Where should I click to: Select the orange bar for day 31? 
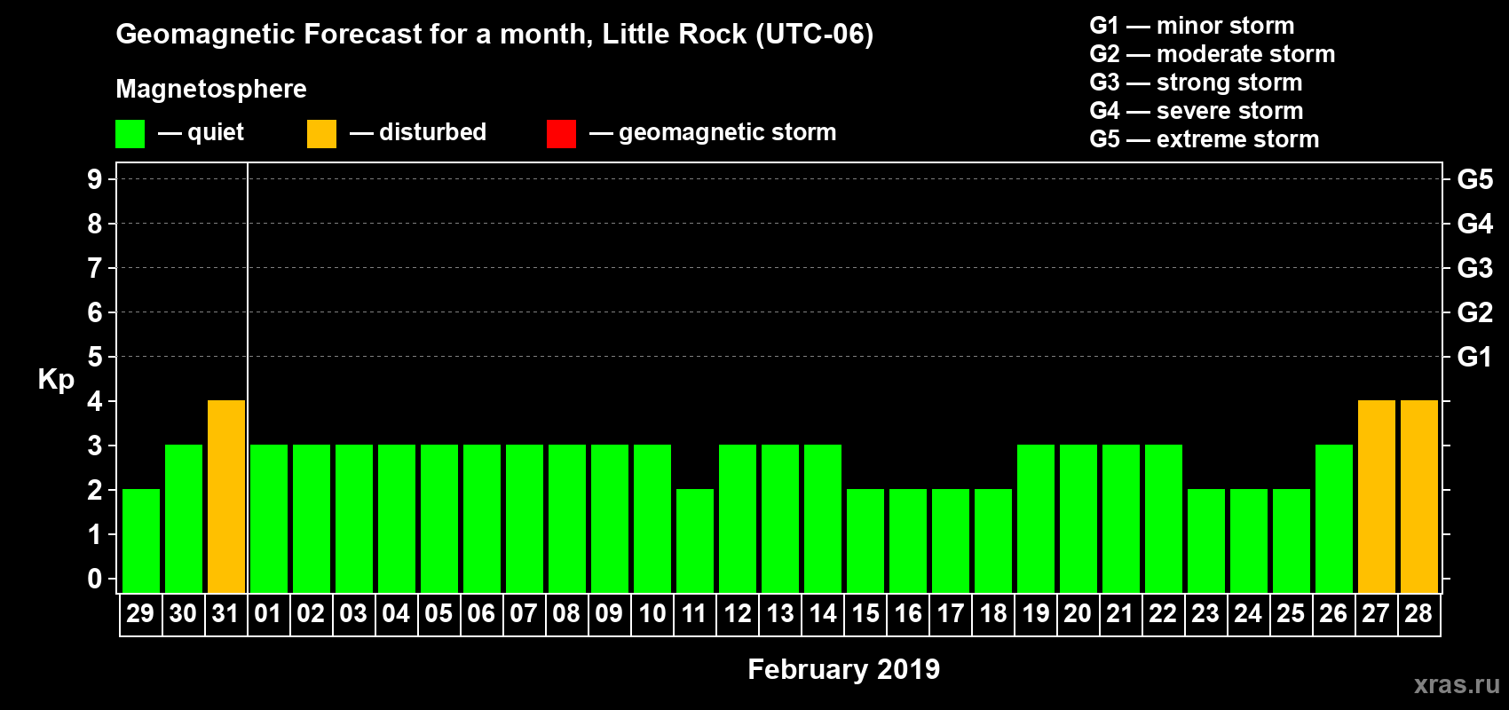(226, 497)
